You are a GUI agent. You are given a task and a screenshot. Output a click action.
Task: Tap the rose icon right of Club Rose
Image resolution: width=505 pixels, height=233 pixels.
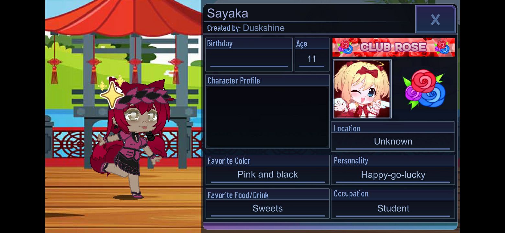pyautogui.click(x=442, y=47)
